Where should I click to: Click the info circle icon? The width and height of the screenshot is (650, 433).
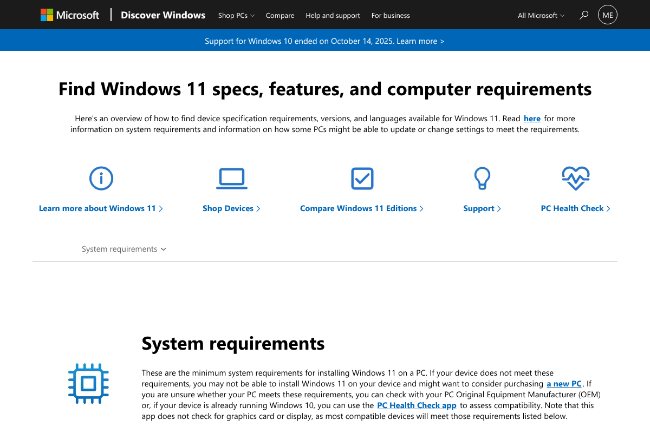coord(101,178)
